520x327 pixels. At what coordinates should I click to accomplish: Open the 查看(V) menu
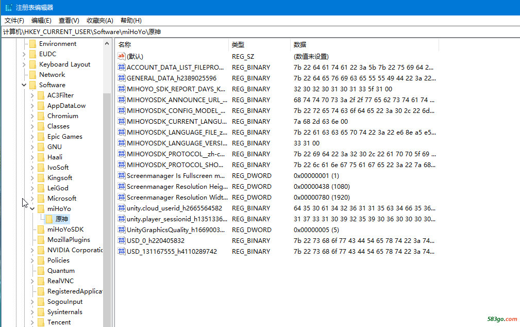(x=69, y=21)
